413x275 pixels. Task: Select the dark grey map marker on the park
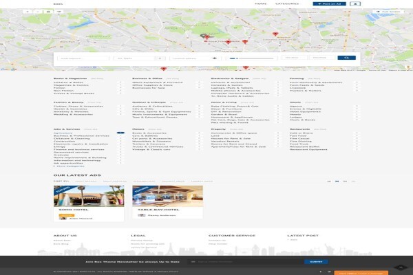click(x=202, y=36)
